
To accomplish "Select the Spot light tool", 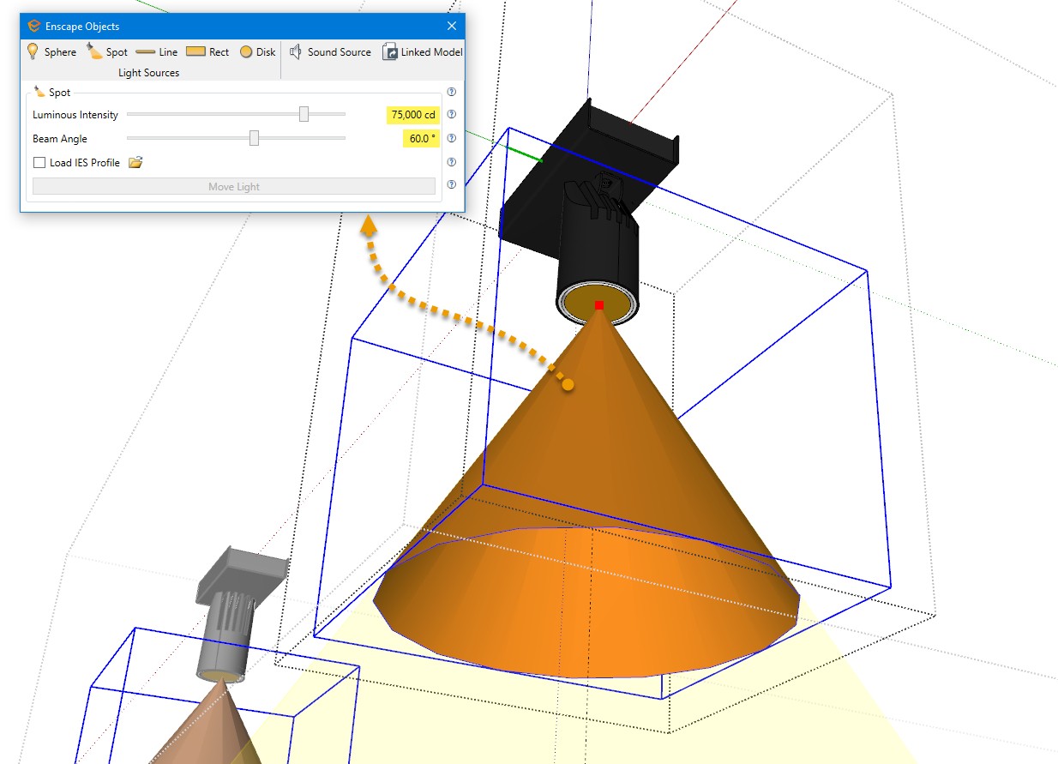I will click(x=107, y=52).
